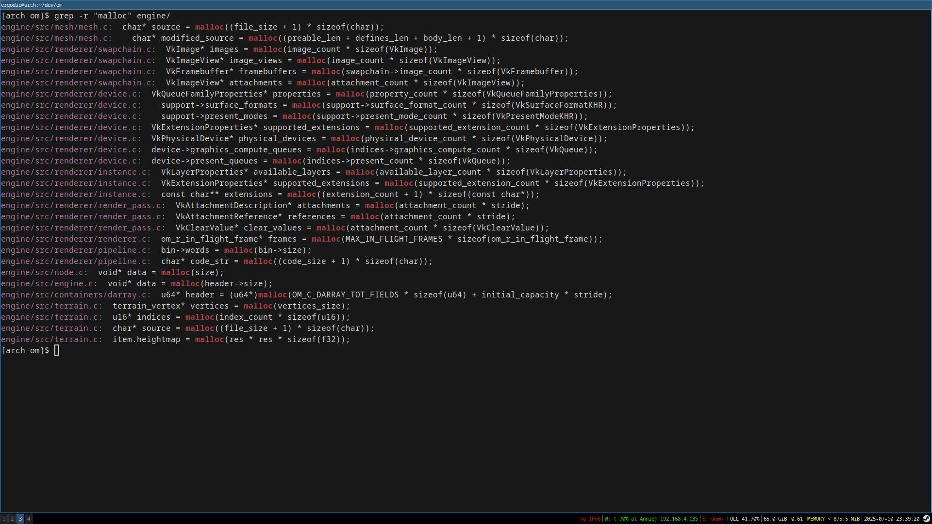Click the instance.c 'available_layers' line

click(314, 172)
